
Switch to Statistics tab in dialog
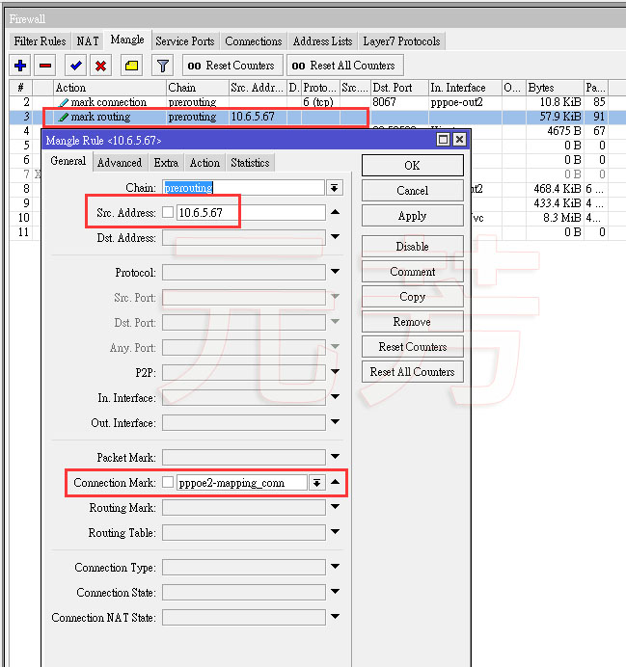point(250,163)
